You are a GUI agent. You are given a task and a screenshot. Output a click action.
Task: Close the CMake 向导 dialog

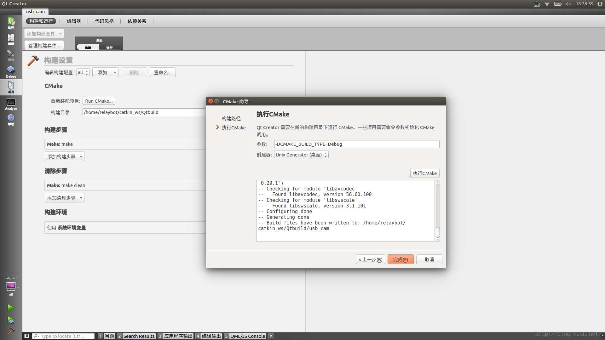(211, 101)
